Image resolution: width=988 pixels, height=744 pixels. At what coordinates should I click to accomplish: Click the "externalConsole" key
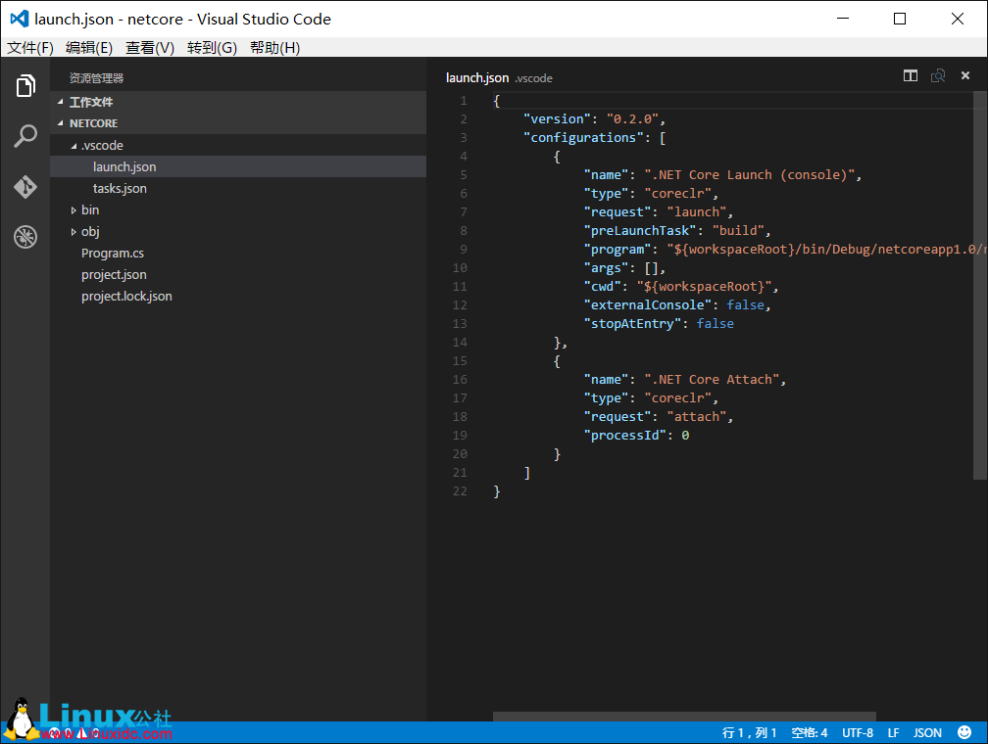pyautogui.click(x=647, y=304)
